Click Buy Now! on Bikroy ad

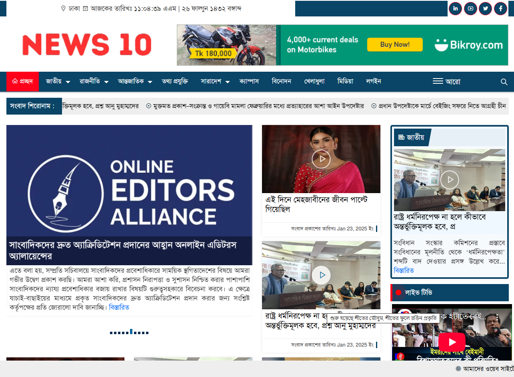pos(394,44)
